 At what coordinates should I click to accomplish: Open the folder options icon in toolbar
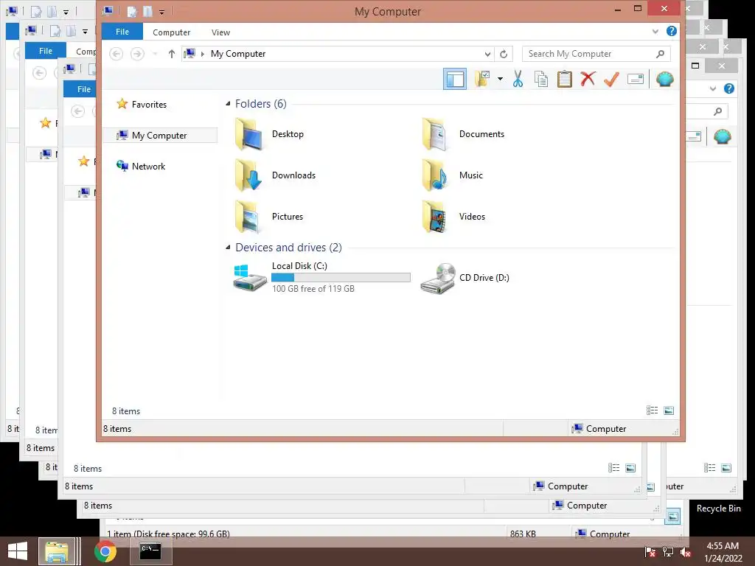pos(482,79)
